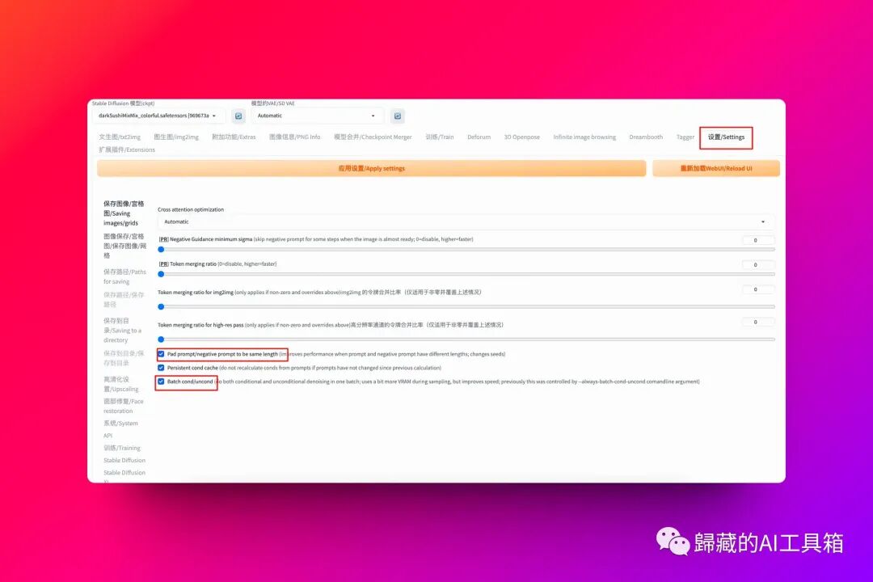This screenshot has height=582, width=873.
Task: Open the Upscaling settings section
Action: click(121, 384)
